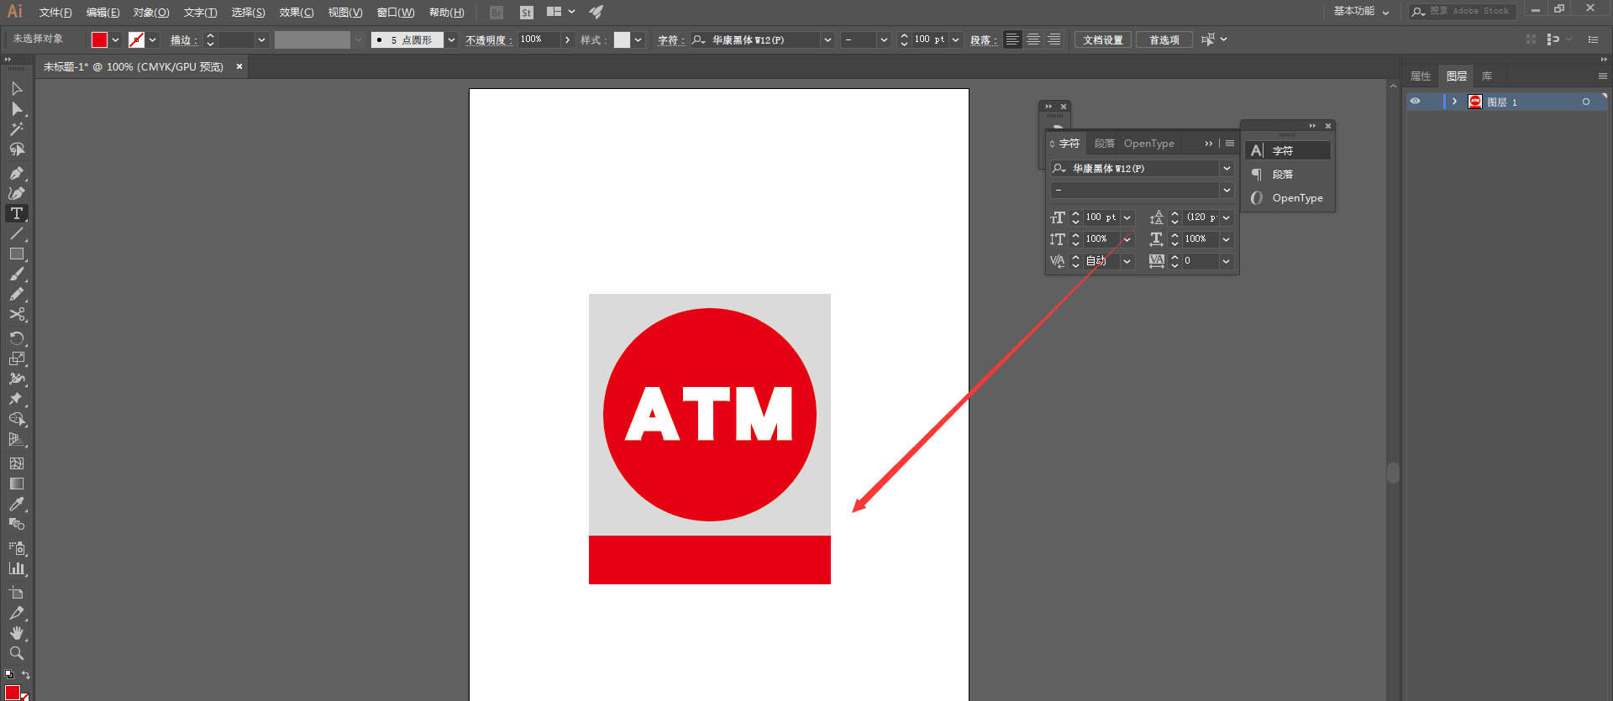Screen dimensions: 1613x701
Task: Open Character panel font style dropdown
Action: pyautogui.click(x=1227, y=191)
